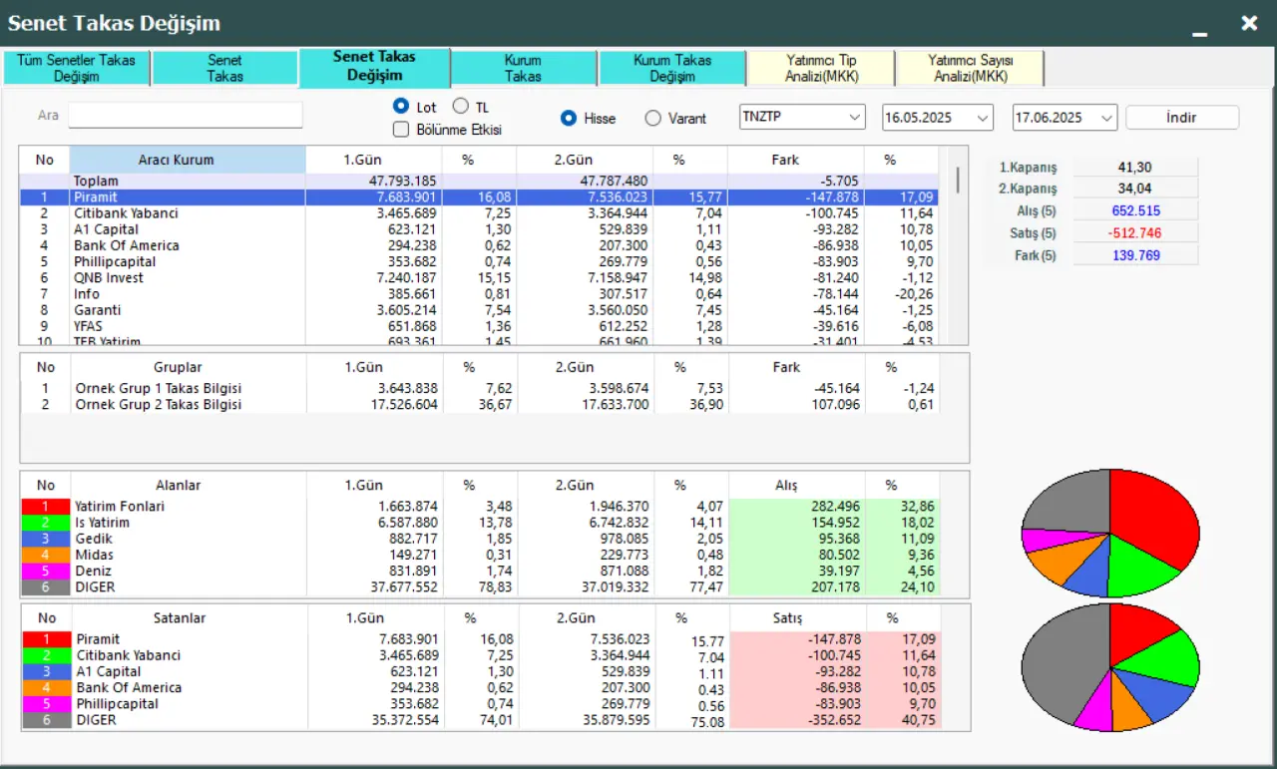This screenshot has width=1277, height=769.
Task: Select the Hisse radio option
Action: tap(569, 119)
